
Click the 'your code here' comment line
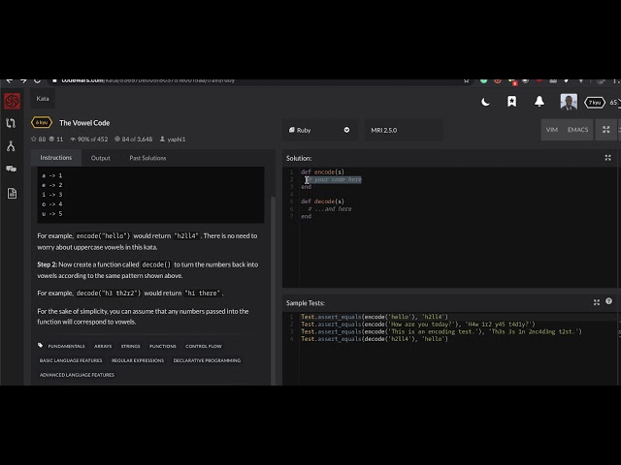point(335,179)
